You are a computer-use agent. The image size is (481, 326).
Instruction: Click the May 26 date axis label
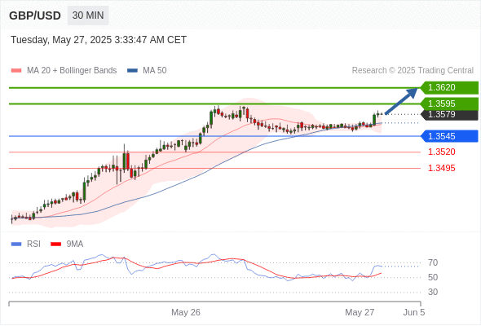(x=186, y=312)
